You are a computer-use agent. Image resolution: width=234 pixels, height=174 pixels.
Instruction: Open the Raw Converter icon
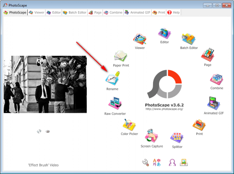click(115, 103)
